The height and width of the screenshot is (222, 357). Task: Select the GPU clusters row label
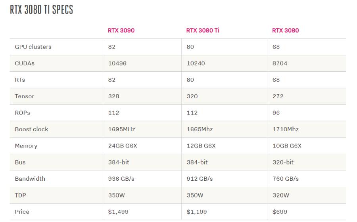point(33,47)
